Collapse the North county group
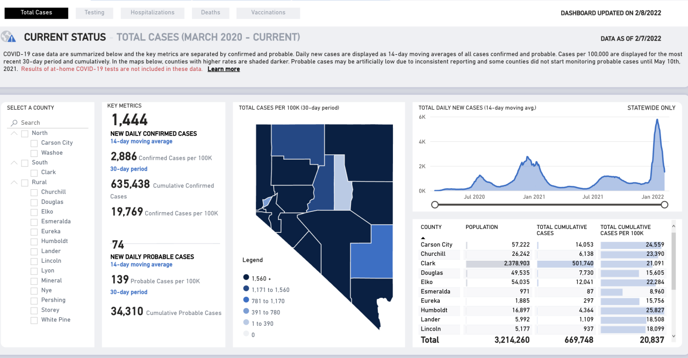 tap(14, 133)
